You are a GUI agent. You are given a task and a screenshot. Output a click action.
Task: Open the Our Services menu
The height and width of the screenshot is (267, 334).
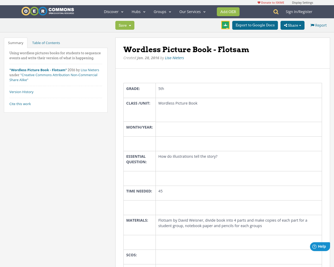pos(192,11)
